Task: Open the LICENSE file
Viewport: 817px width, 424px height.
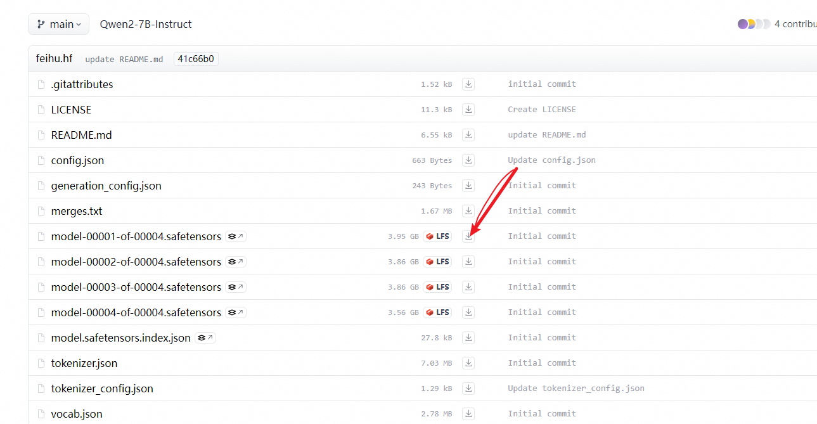Action: tap(71, 110)
